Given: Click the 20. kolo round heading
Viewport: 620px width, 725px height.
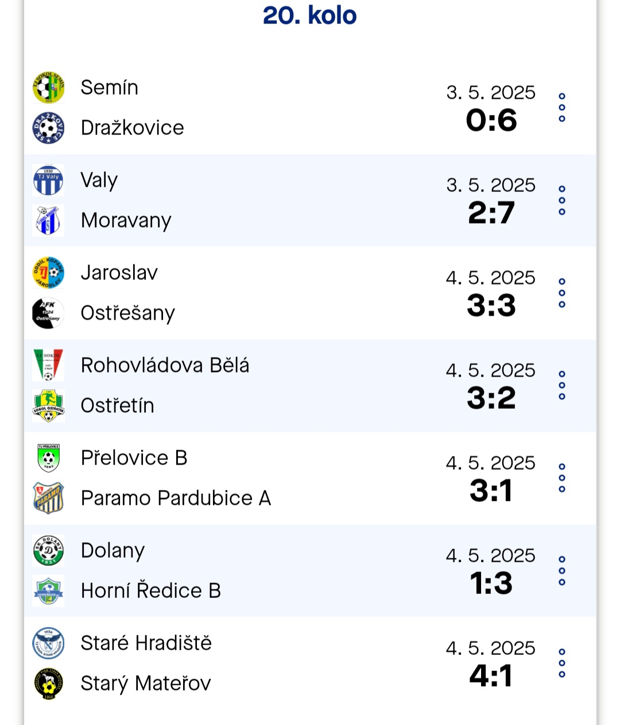Looking at the screenshot, I should click(310, 16).
